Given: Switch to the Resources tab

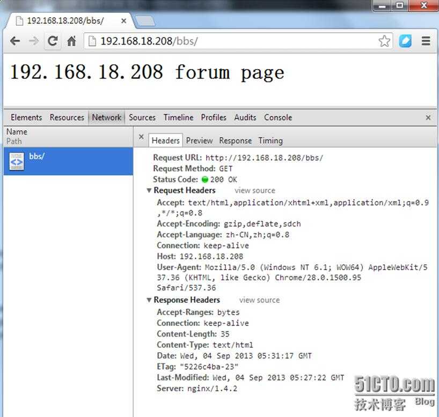Looking at the screenshot, I should coord(67,117).
